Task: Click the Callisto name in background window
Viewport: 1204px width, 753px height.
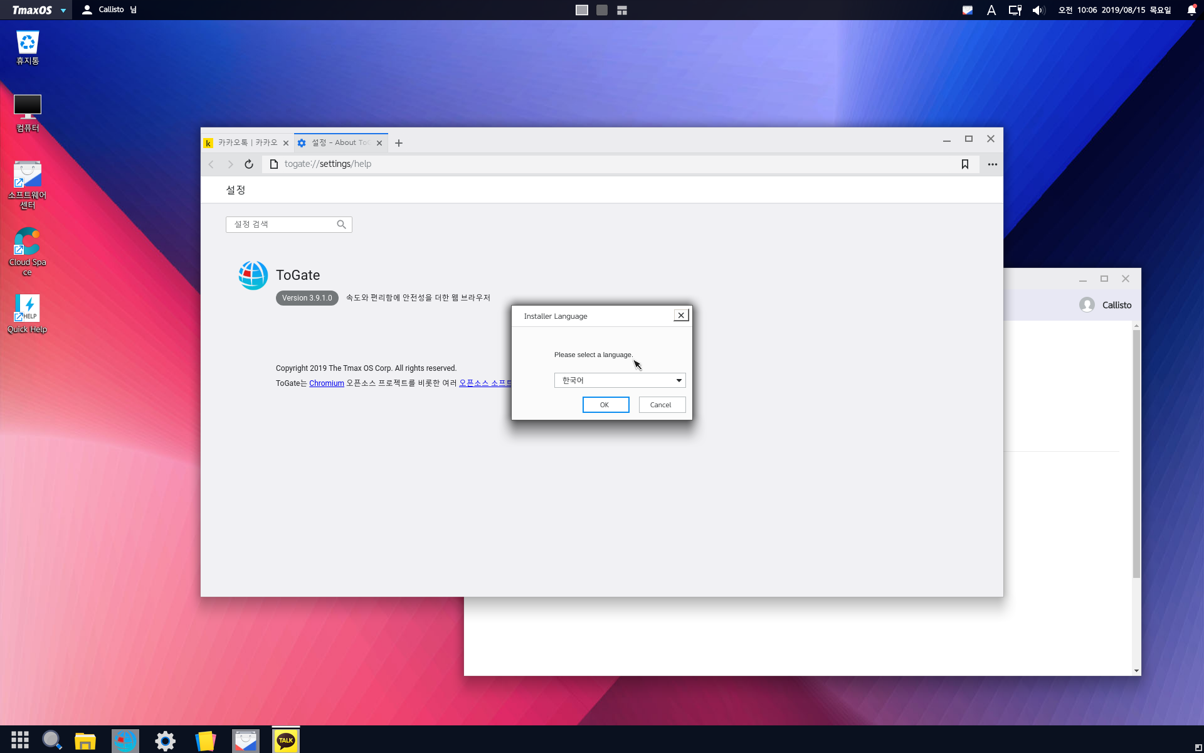Action: click(1117, 305)
